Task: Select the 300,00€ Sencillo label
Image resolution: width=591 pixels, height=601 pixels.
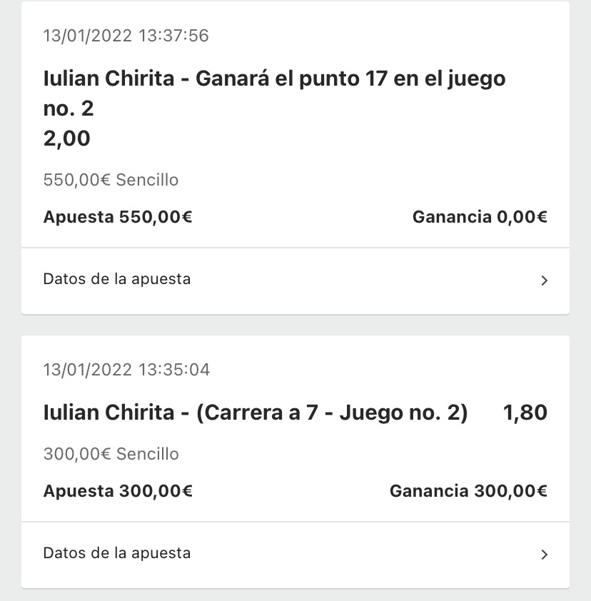Action: (x=111, y=454)
